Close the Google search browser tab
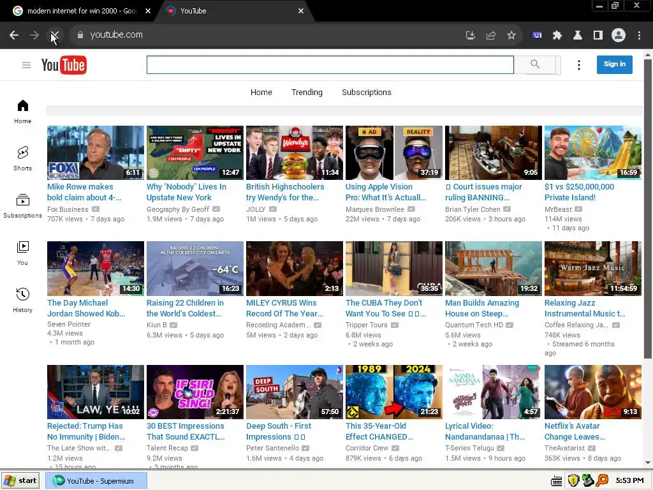653x490 pixels. [x=148, y=11]
